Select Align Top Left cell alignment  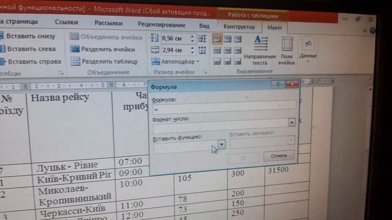point(217,39)
